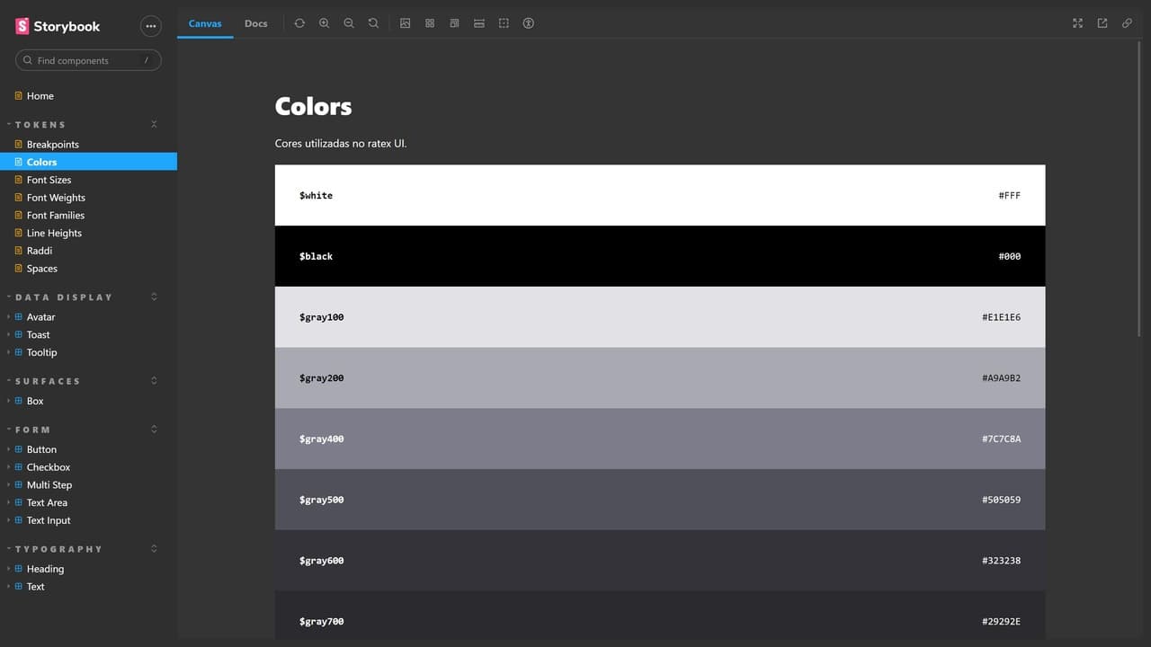Open the Storybook three-dots menu button
The height and width of the screenshot is (647, 1151).
point(151,26)
